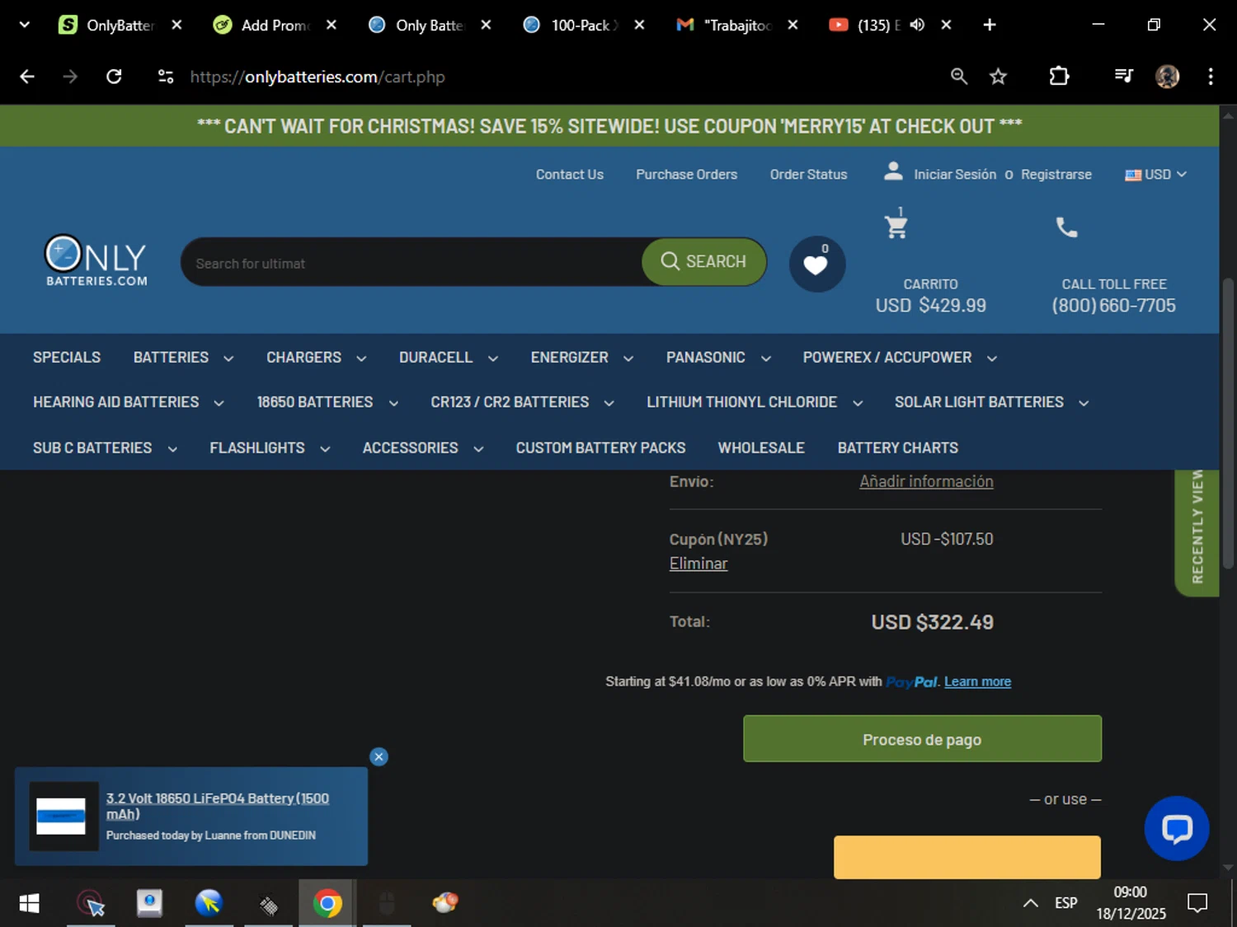Open Chrome from the taskbar
Image resolution: width=1237 pixels, height=927 pixels.
pos(327,904)
